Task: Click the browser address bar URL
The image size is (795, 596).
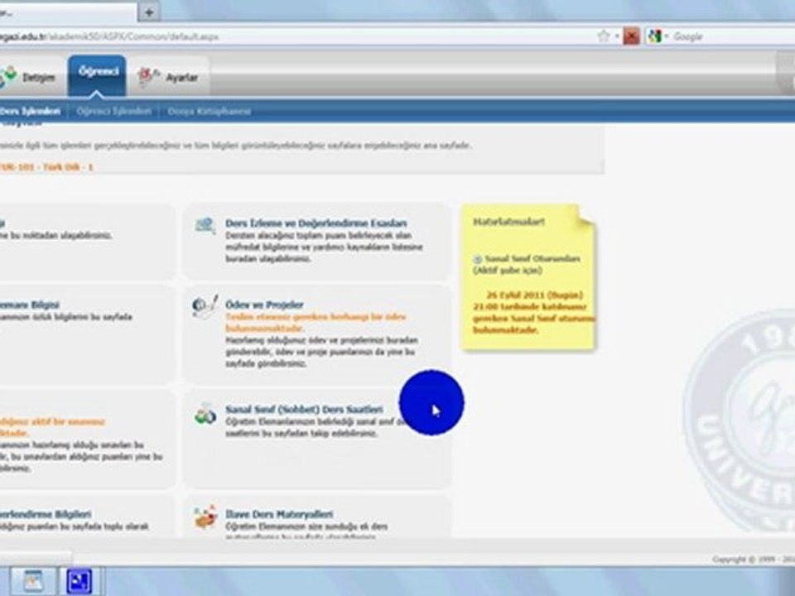Action: (109, 36)
